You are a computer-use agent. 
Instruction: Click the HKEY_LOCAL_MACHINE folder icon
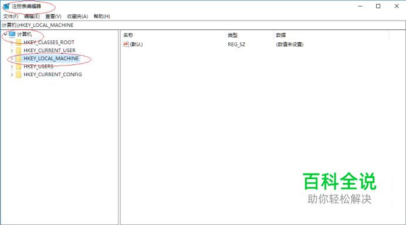tap(19, 59)
